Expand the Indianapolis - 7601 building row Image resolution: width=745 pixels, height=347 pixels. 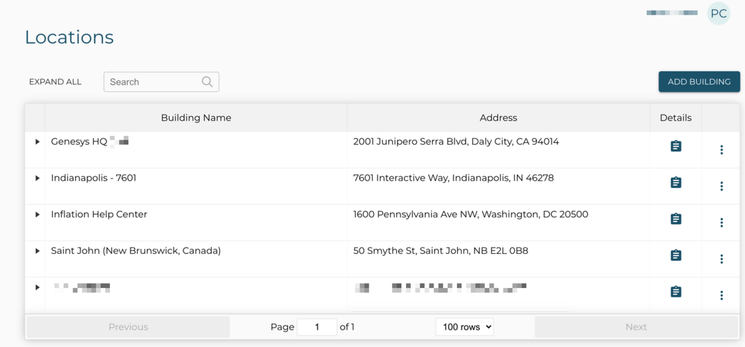pos(37,178)
